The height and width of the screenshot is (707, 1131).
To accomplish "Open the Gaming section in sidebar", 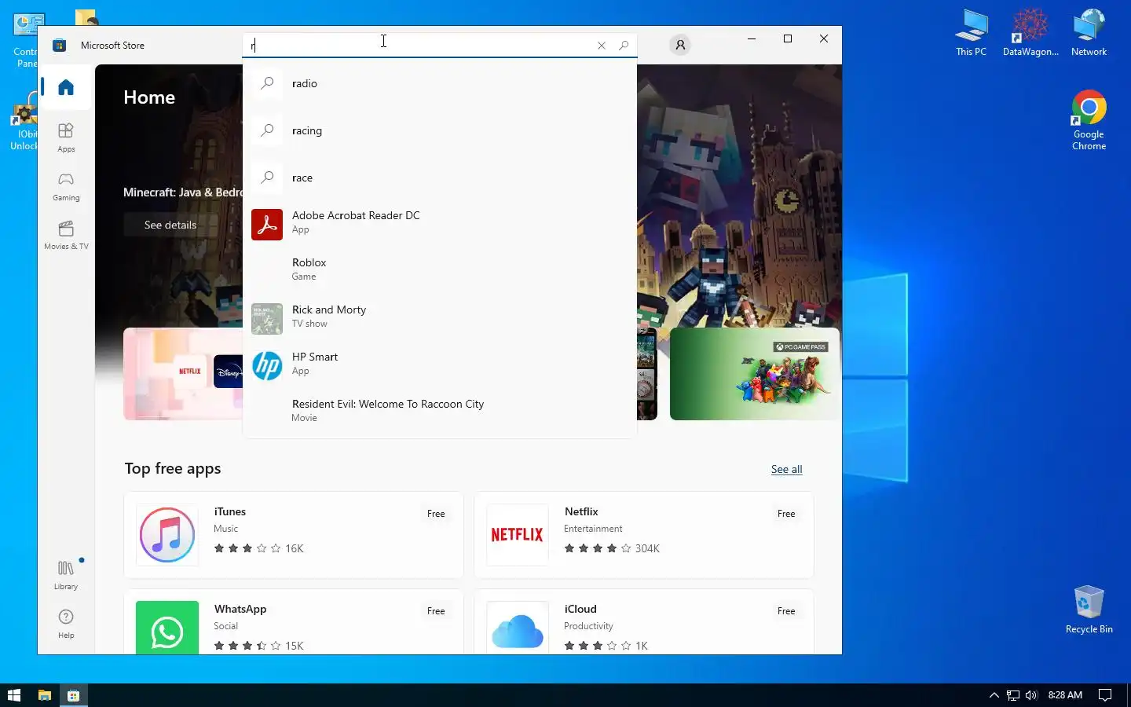I will 66,187.
